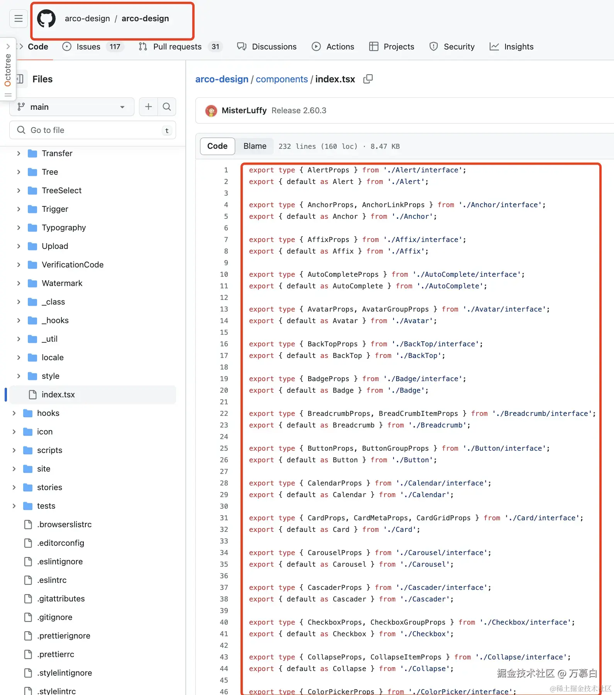Open the main branch dropdown
614x695 pixels.
coord(72,107)
